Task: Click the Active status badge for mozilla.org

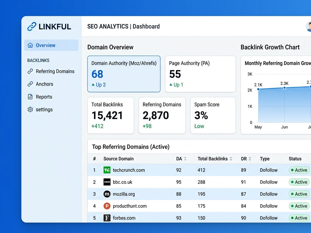Action: (299, 194)
